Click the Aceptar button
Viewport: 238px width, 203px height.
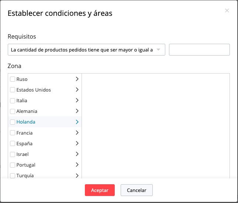tap(100, 190)
